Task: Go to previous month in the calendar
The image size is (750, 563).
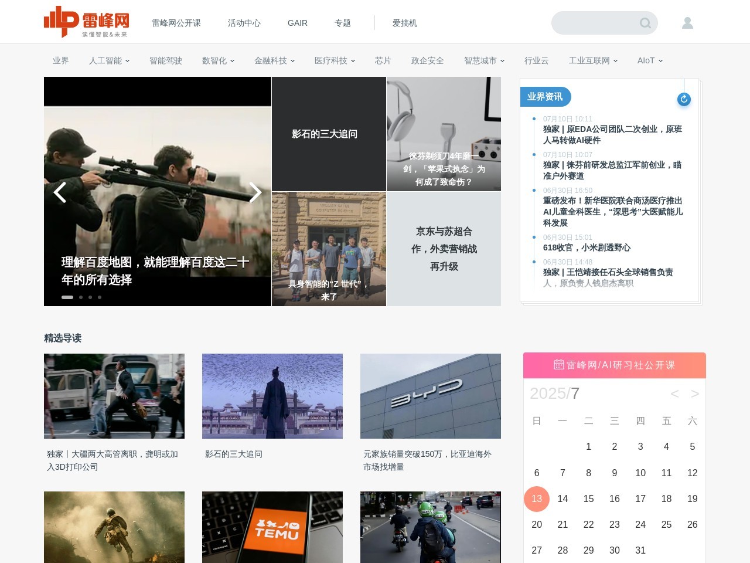Action: (674, 394)
